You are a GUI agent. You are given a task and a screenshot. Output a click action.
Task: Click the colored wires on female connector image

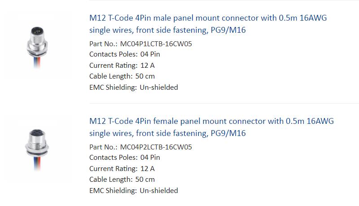point(37,163)
